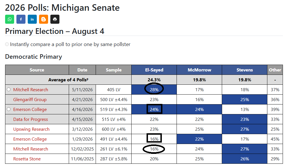
Task: Share page via the WhatsApp icon
Action: [x=10, y=19]
